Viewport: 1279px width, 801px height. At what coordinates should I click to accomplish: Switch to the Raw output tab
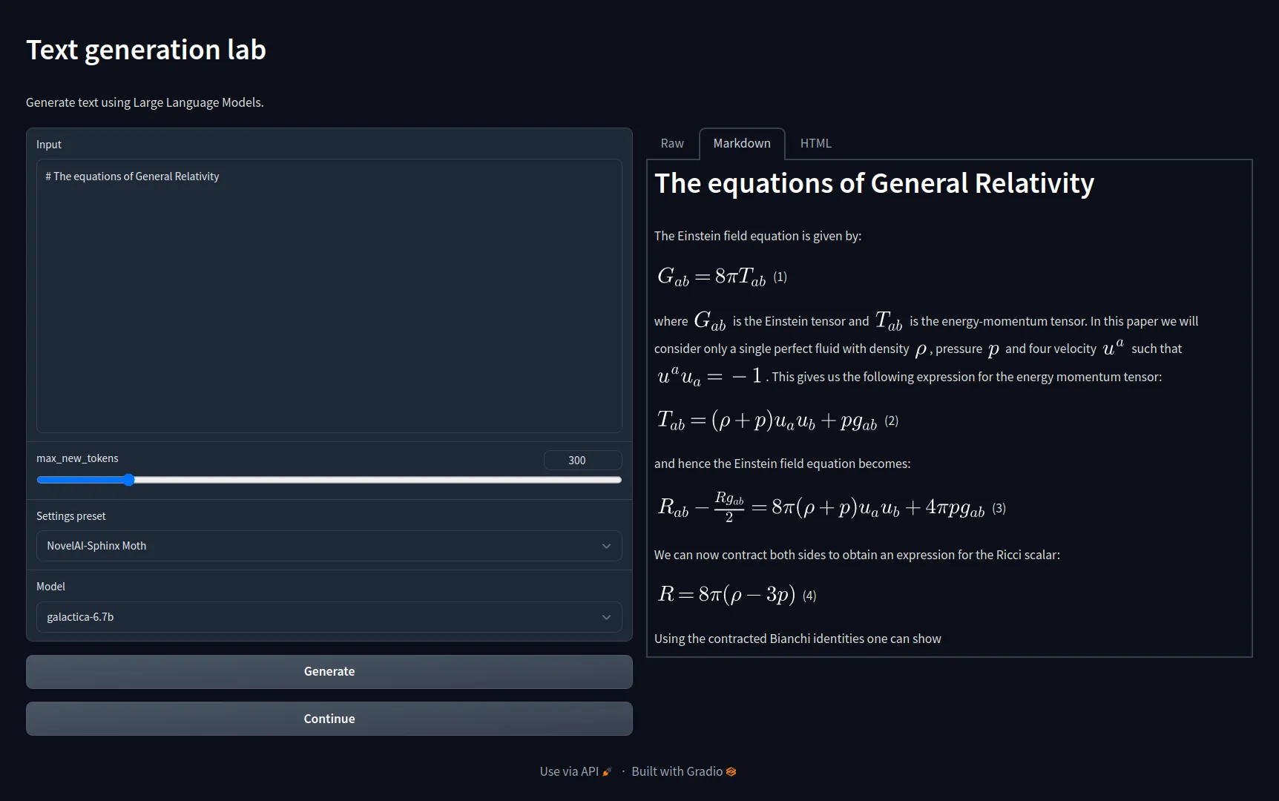tap(672, 143)
